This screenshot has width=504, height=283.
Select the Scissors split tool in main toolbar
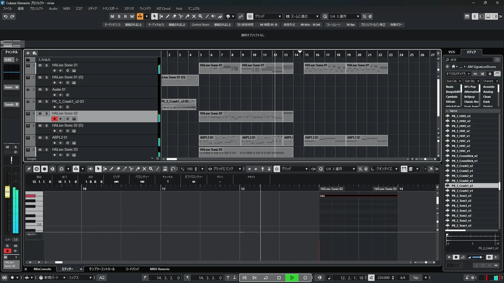(181, 16)
